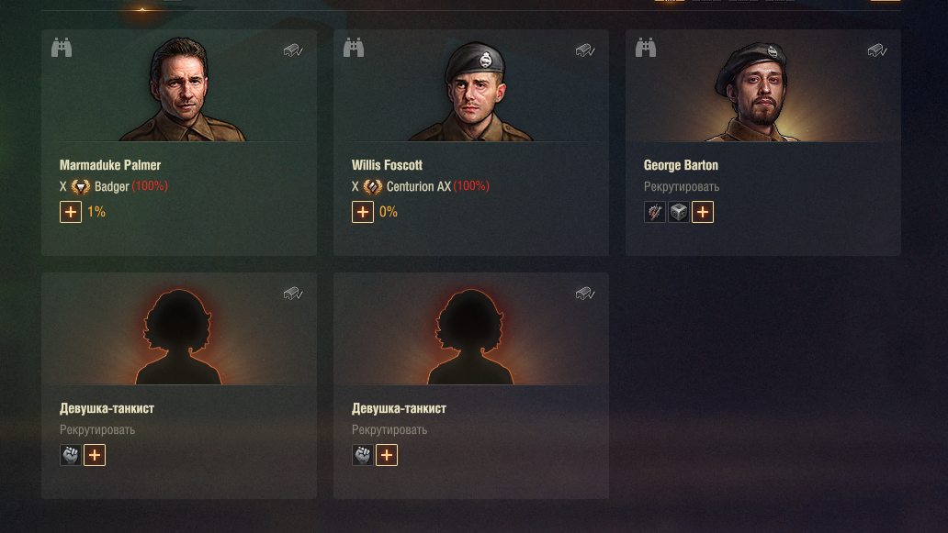Image resolution: width=948 pixels, height=533 pixels.
Task: Add skill to second Девушка-танкист with plus
Action: [387, 455]
